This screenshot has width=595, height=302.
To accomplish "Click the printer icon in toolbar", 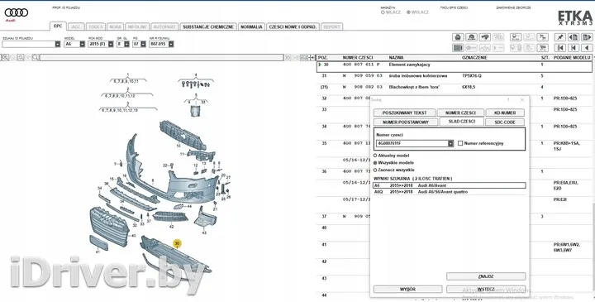I will (458, 37).
